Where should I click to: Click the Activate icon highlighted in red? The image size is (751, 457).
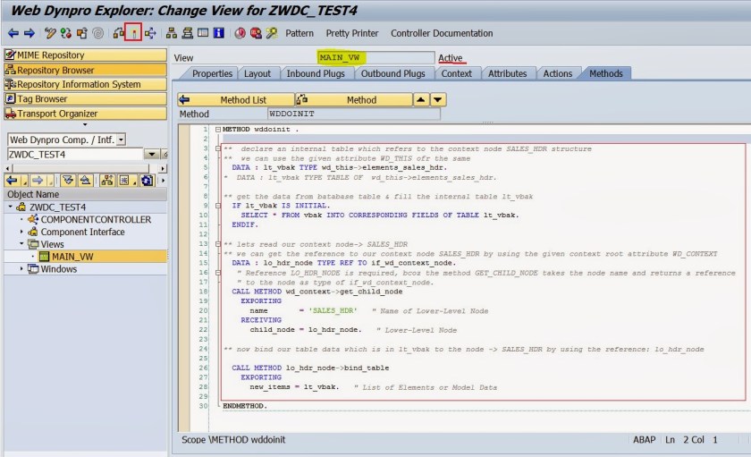coord(133,34)
